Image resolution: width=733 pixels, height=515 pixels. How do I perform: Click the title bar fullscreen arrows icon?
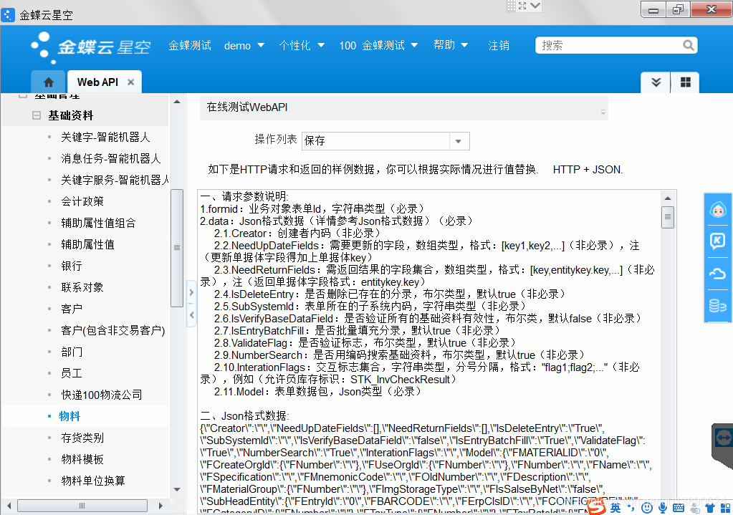522,6
